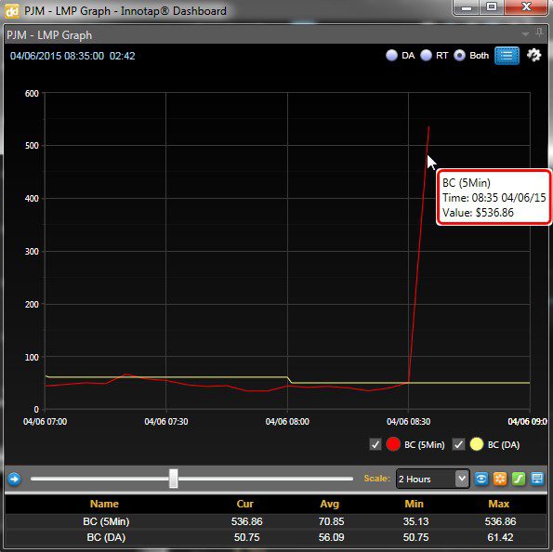Open the panel header dropdown arrow

click(525, 34)
